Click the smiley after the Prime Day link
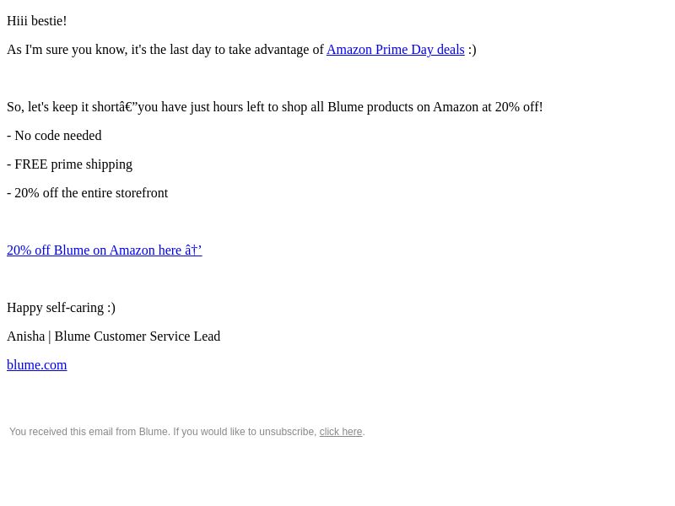The image size is (675, 506). pos(472,50)
